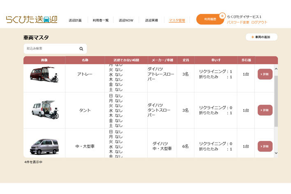
Task: Switch to the 送迎NOW tab
Action: click(x=126, y=20)
